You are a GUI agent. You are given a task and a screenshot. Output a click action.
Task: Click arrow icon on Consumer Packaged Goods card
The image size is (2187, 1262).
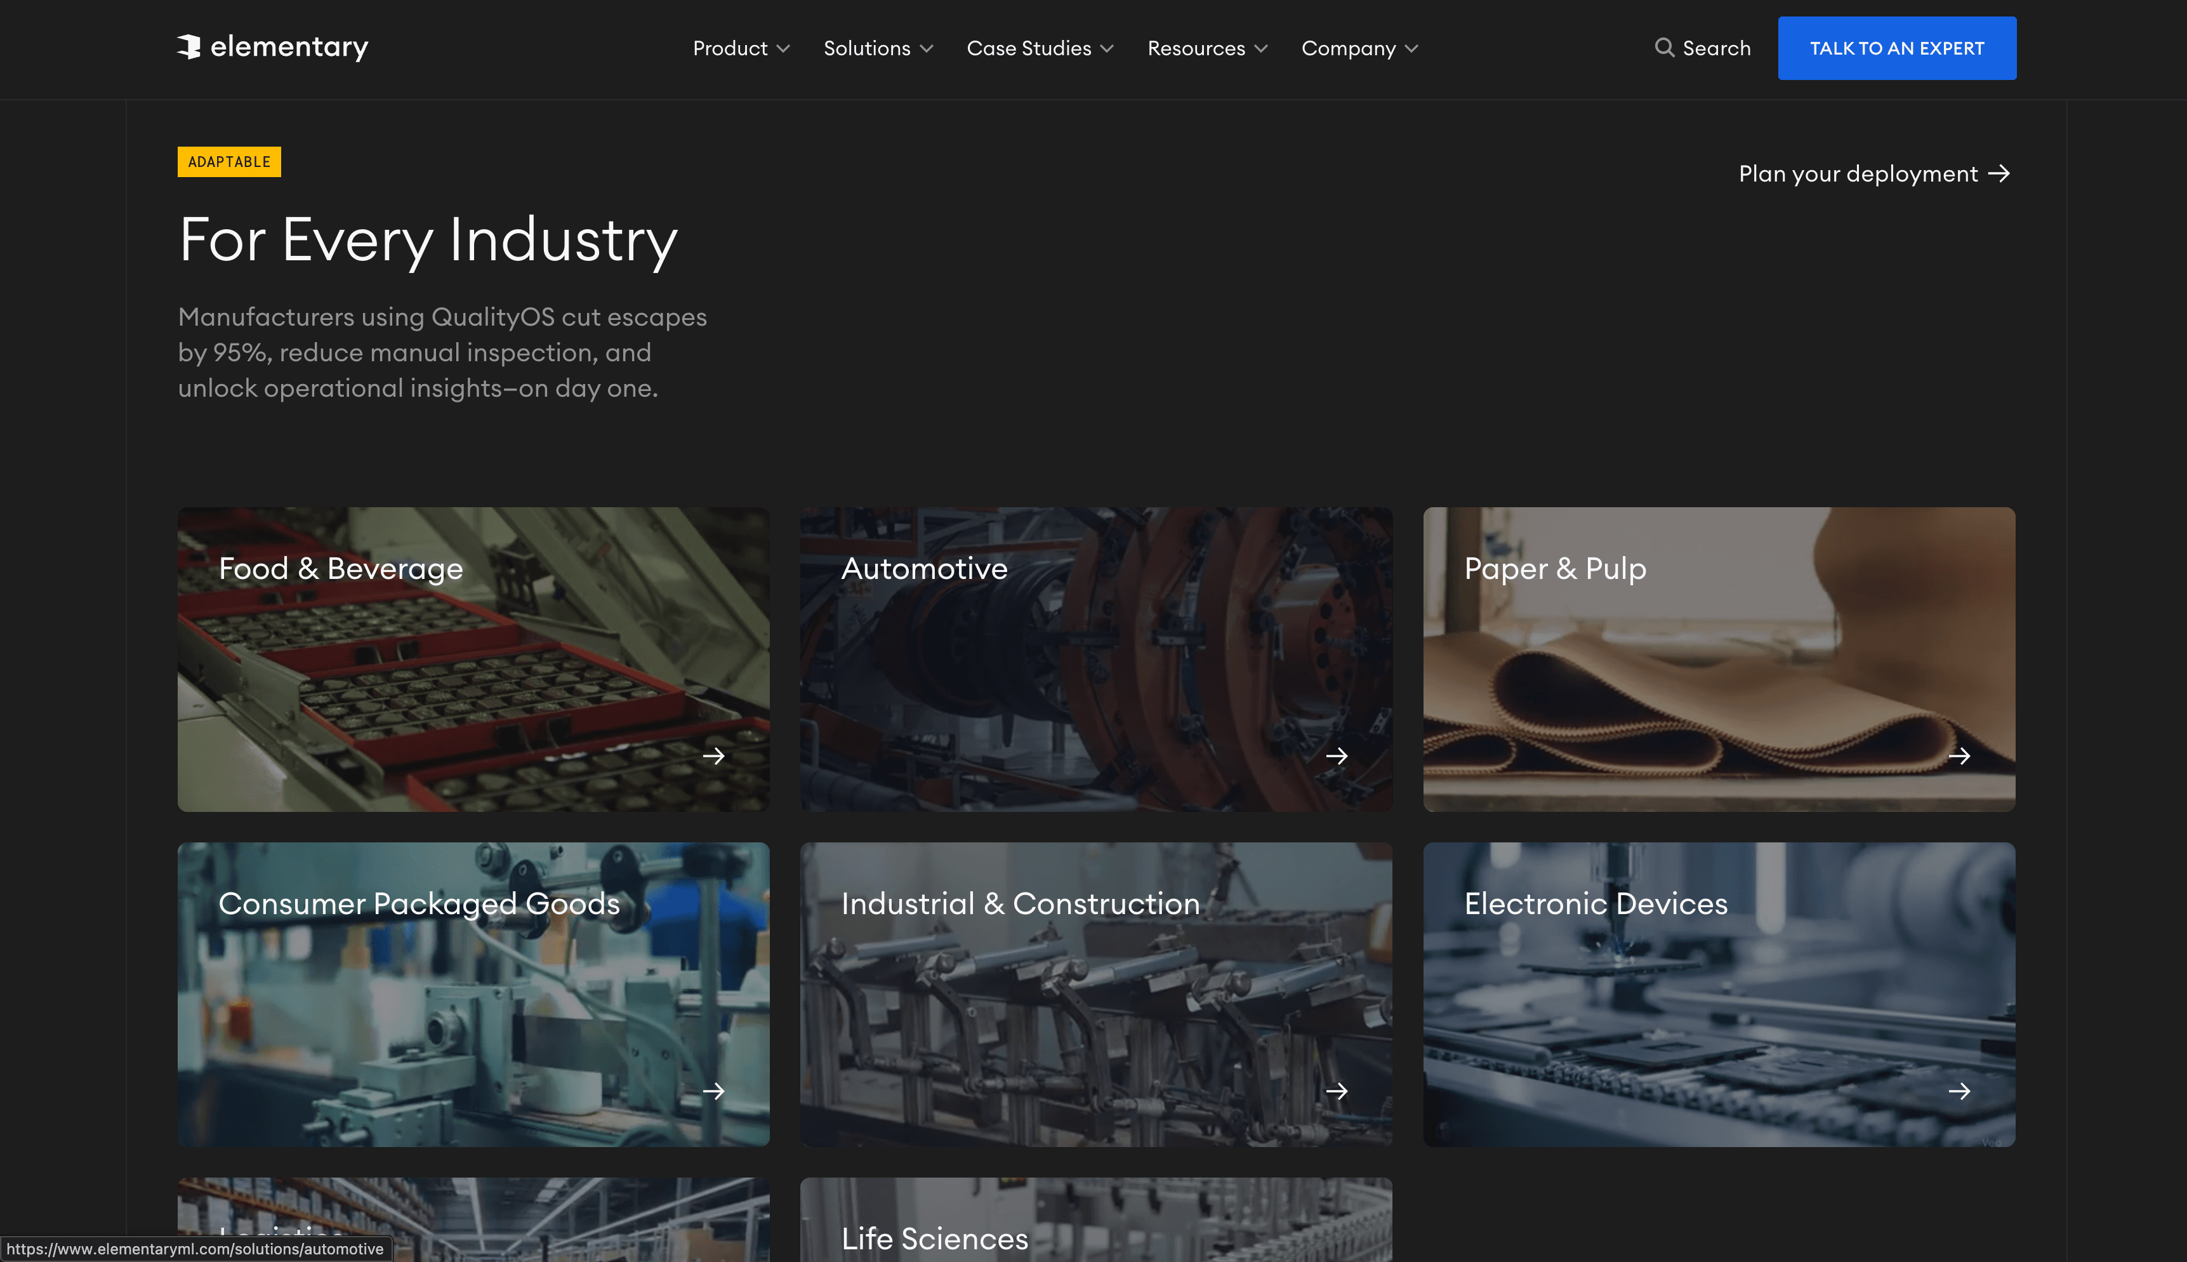tap(713, 1091)
